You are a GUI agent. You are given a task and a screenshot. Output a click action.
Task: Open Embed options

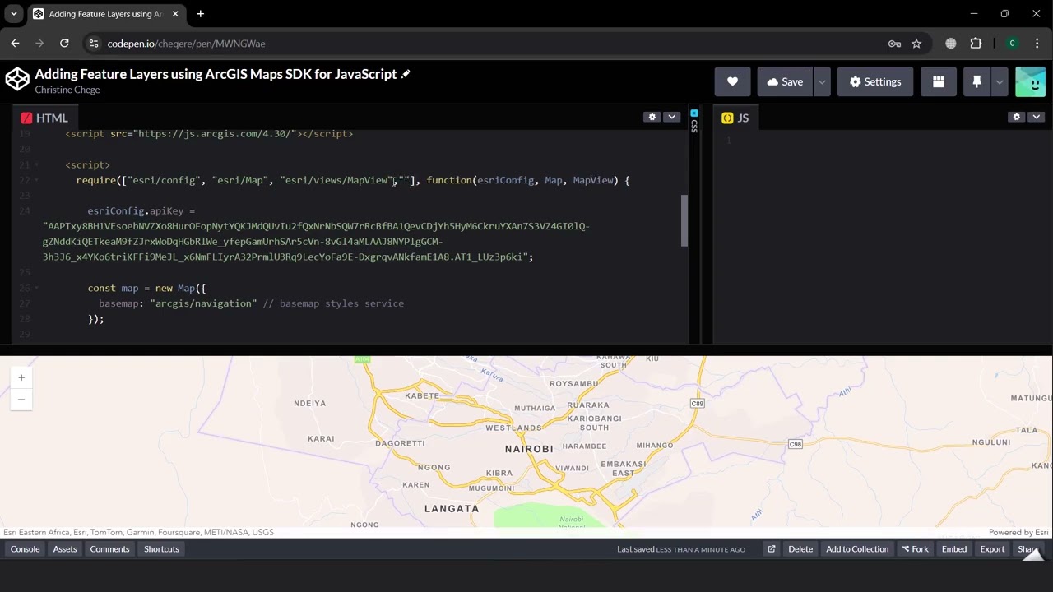click(954, 549)
